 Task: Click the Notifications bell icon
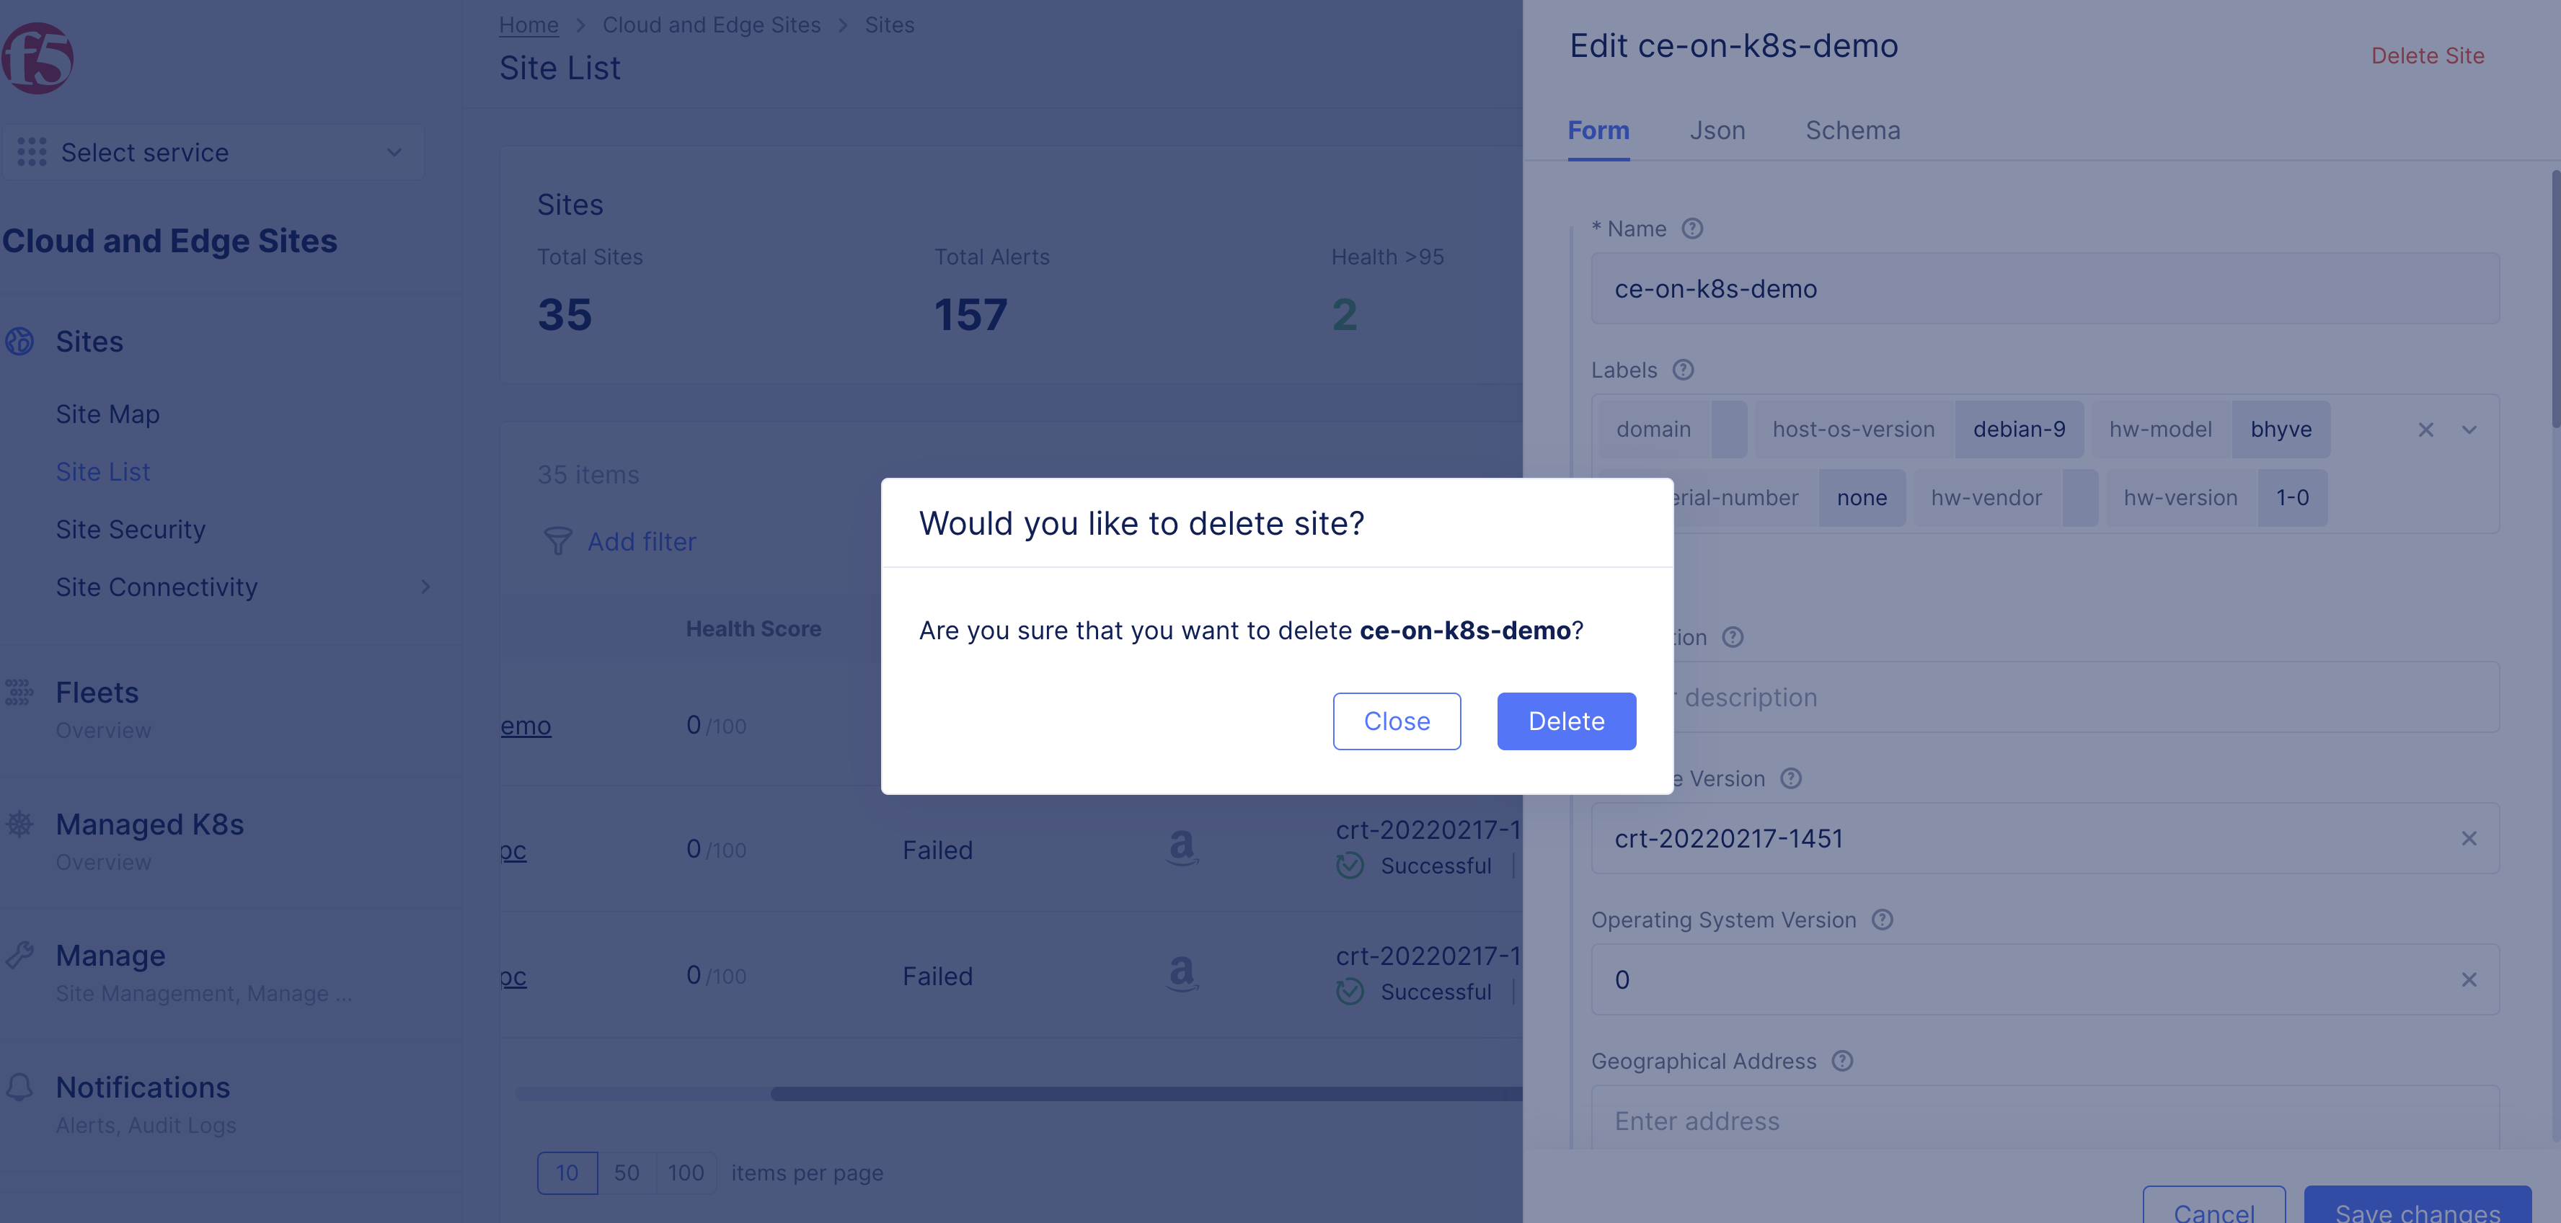(x=20, y=1087)
